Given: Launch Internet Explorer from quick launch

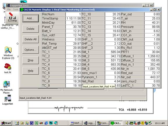Looking at the screenshot, I should [x=46, y=123].
